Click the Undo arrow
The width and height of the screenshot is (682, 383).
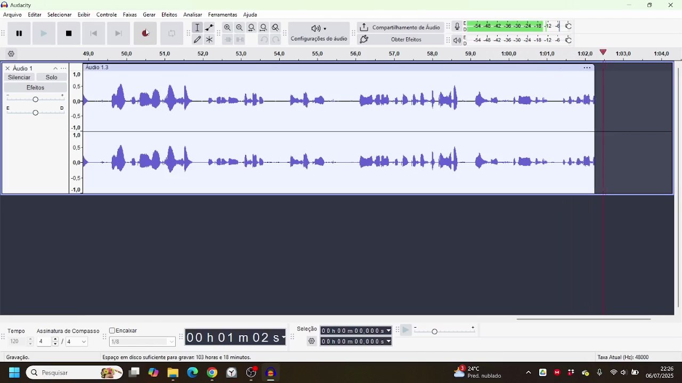coord(264,39)
